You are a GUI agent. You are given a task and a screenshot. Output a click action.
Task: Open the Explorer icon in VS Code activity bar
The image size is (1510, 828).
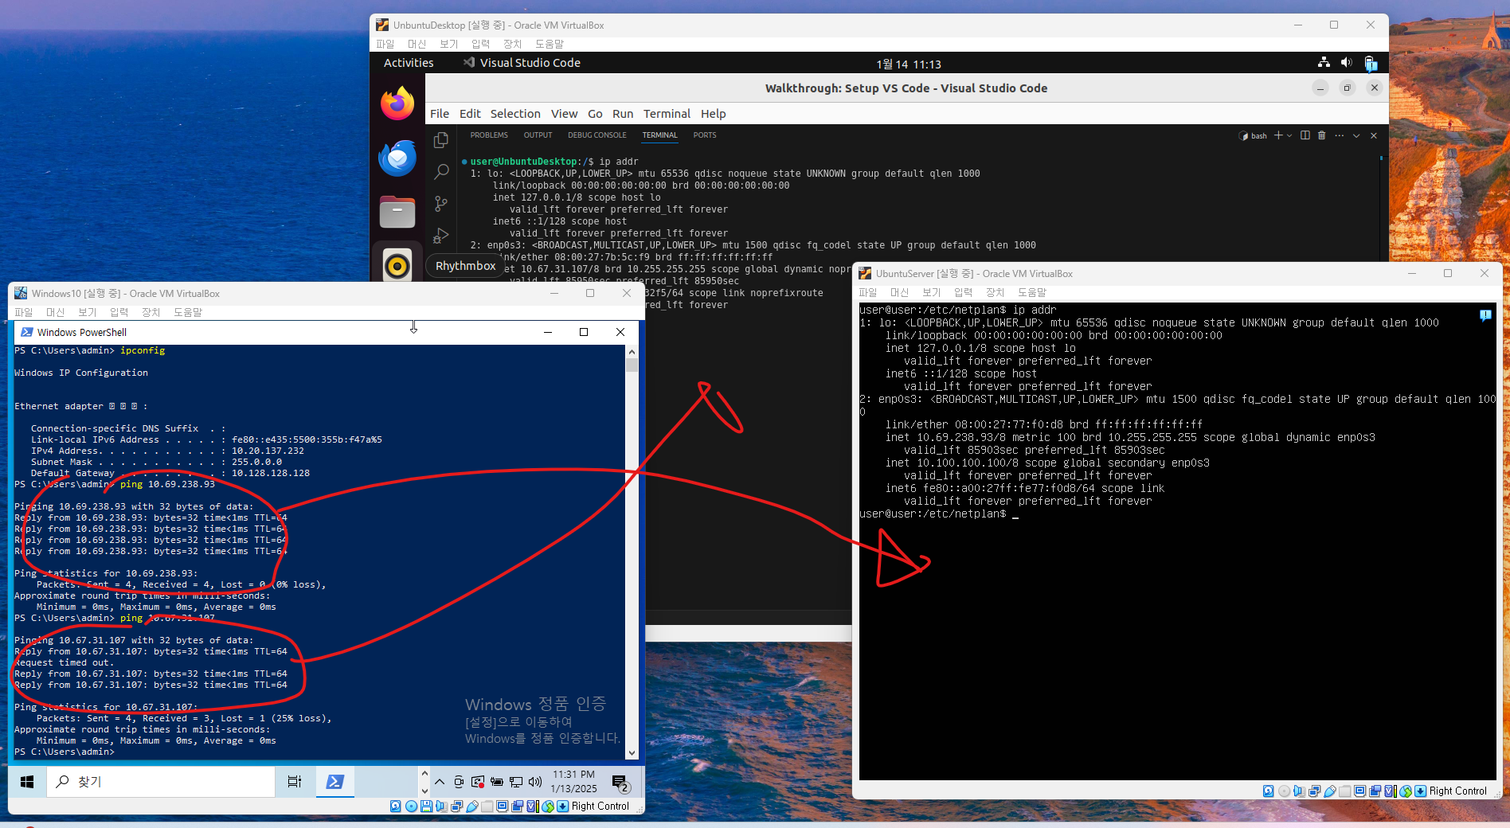click(x=440, y=140)
